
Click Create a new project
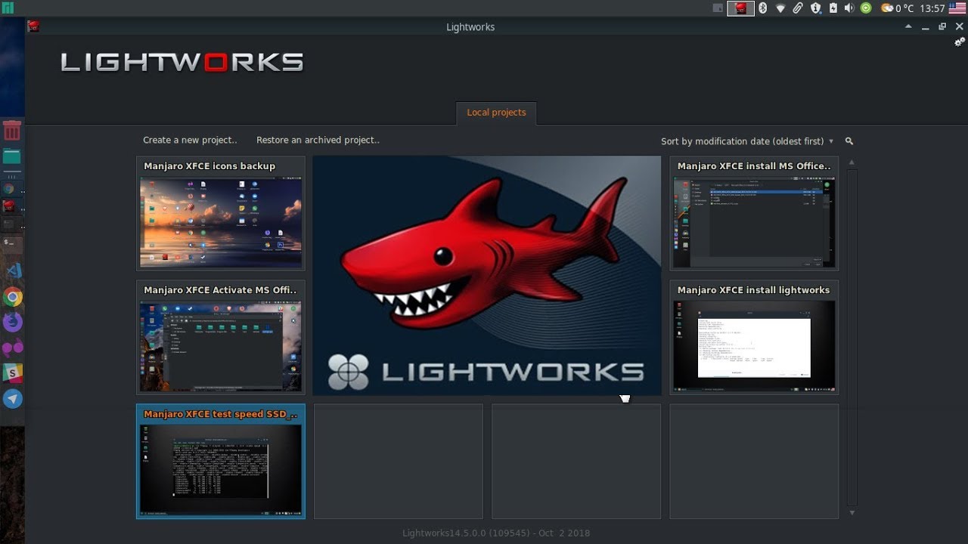190,140
